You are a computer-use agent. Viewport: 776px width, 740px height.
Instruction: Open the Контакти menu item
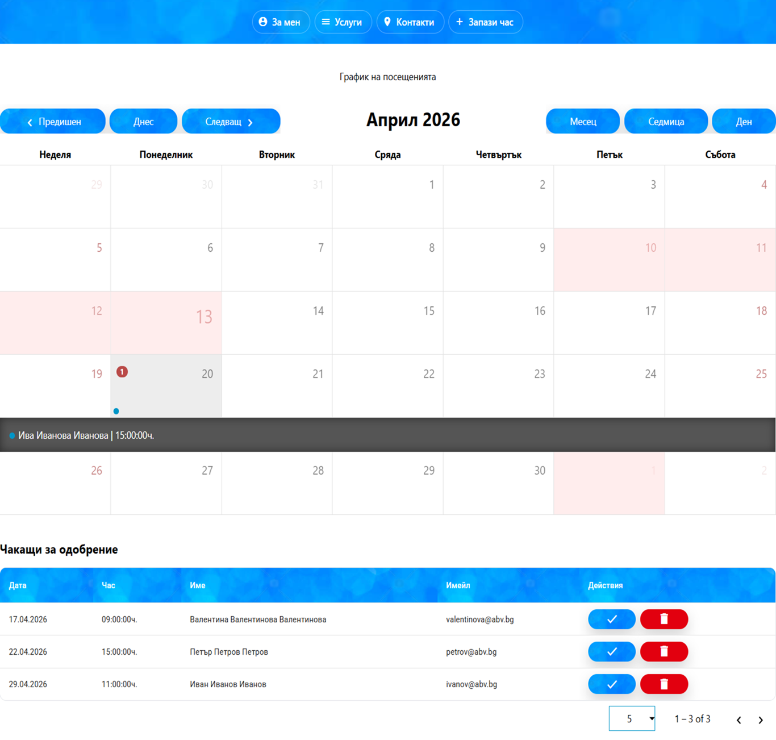410,22
